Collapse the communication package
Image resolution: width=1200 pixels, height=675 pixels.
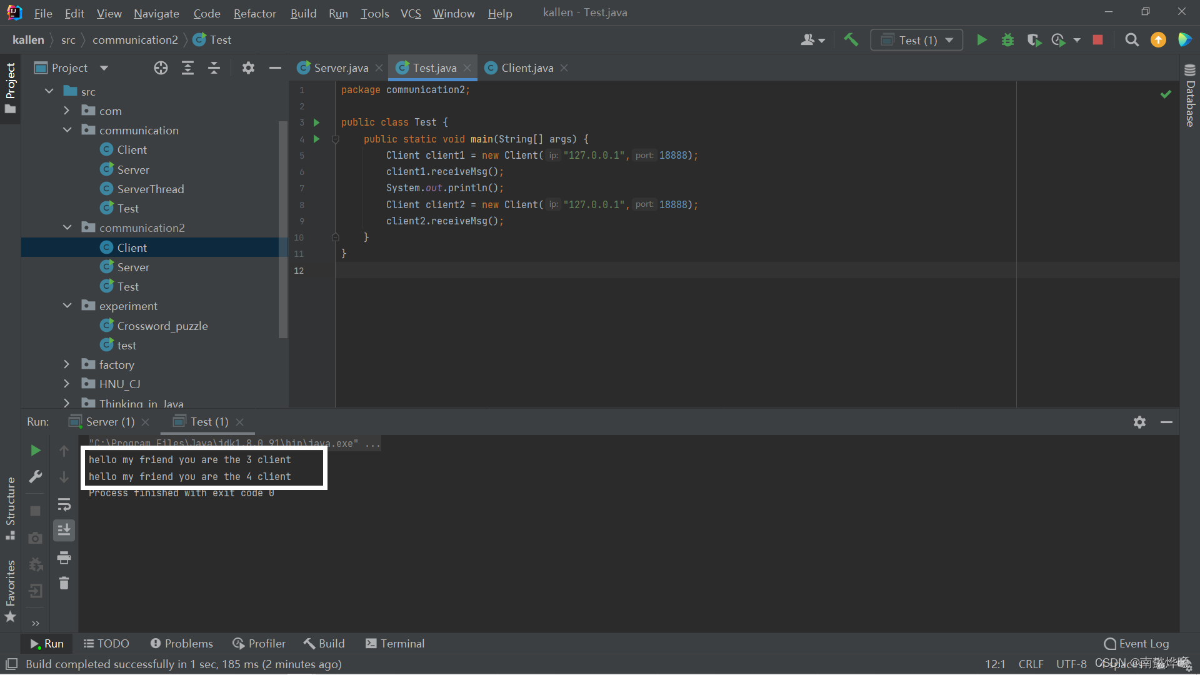[67, 130]
